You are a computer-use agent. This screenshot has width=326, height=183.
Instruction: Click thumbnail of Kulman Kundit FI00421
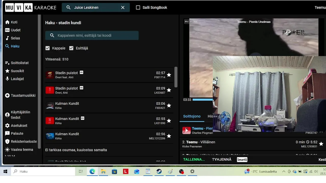point(50,105)
